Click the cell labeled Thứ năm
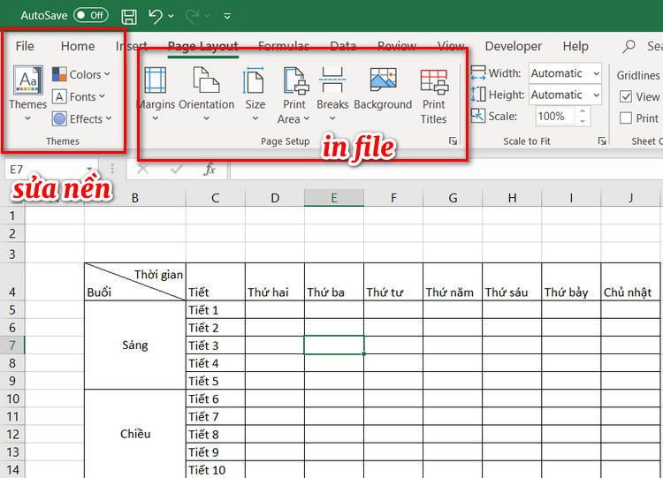663x478 pixels. click(x=453, y=282)
